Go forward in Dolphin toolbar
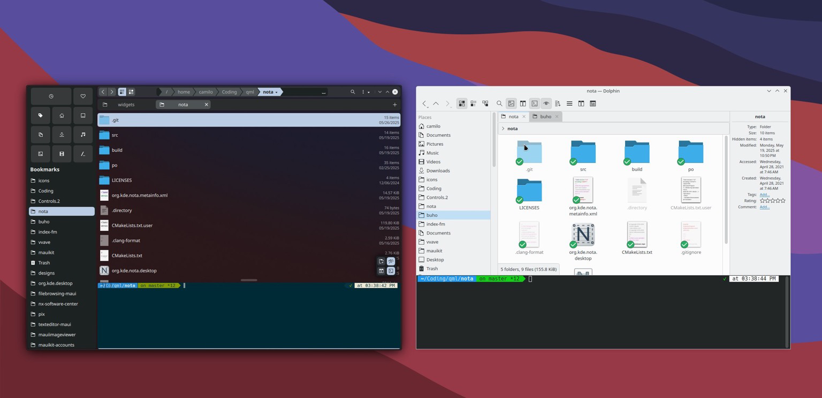822x398 pixels. pyautogui.click(x=447, y=104)
